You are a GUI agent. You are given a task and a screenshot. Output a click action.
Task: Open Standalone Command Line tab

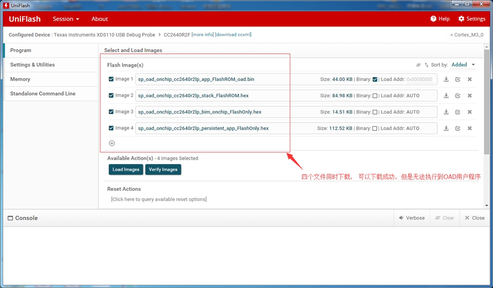(51, 93)
